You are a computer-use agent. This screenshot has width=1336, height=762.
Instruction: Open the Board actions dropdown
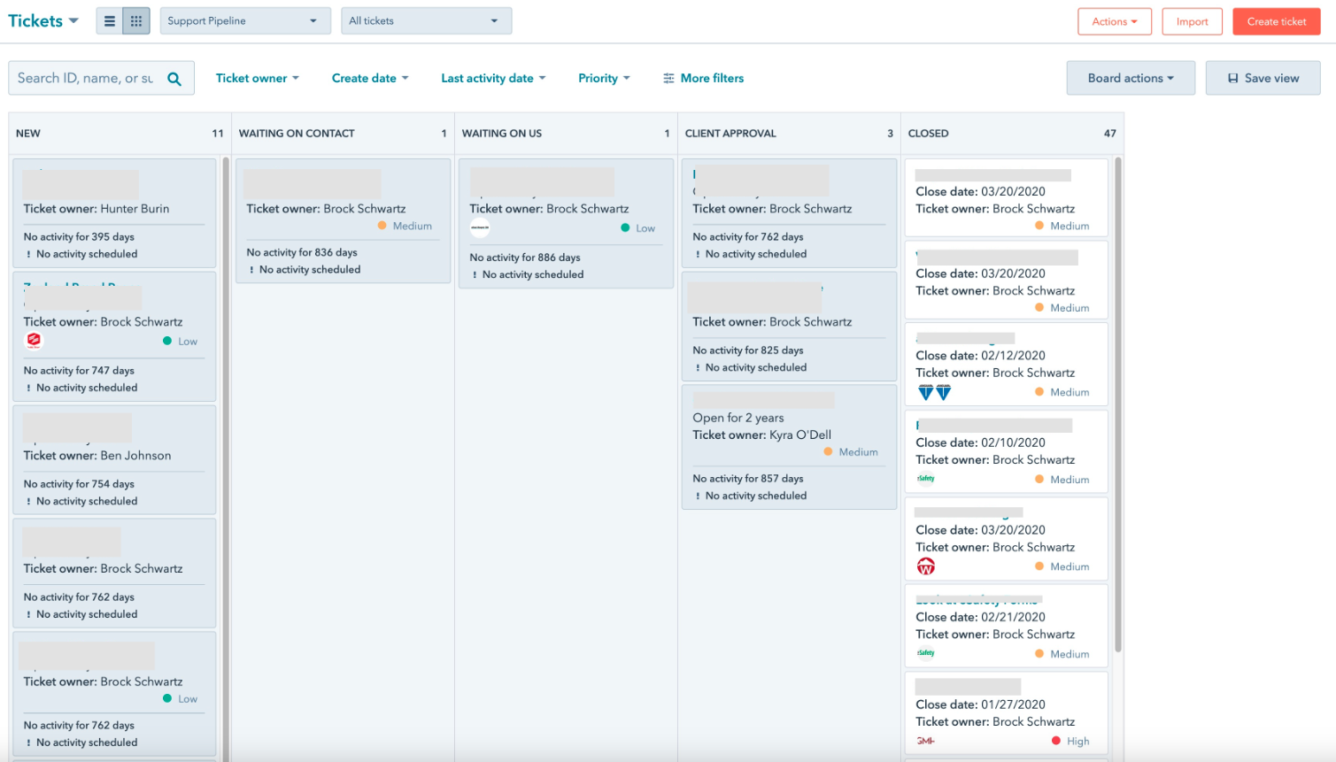[1131, 78]
